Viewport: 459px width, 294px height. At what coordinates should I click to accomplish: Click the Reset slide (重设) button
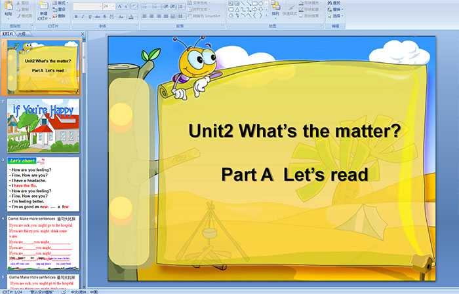(x=59, y=9)
